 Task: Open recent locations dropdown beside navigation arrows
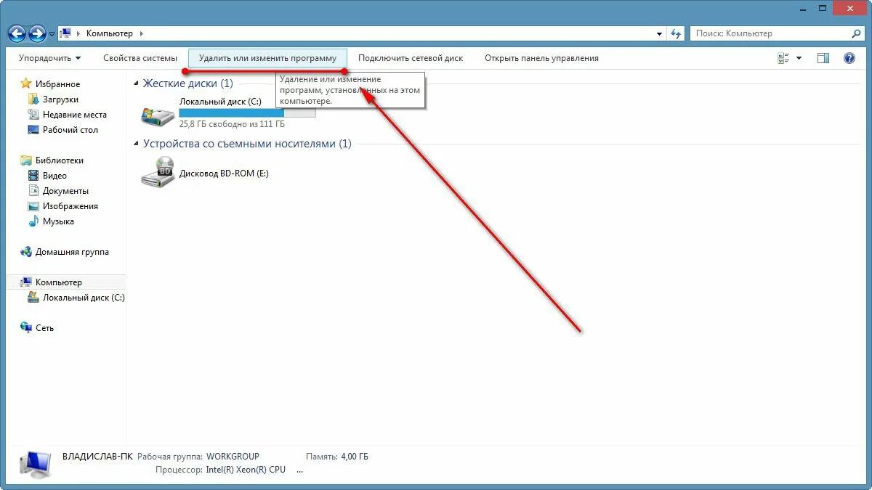pyautogui.click(x=52, y=34)
